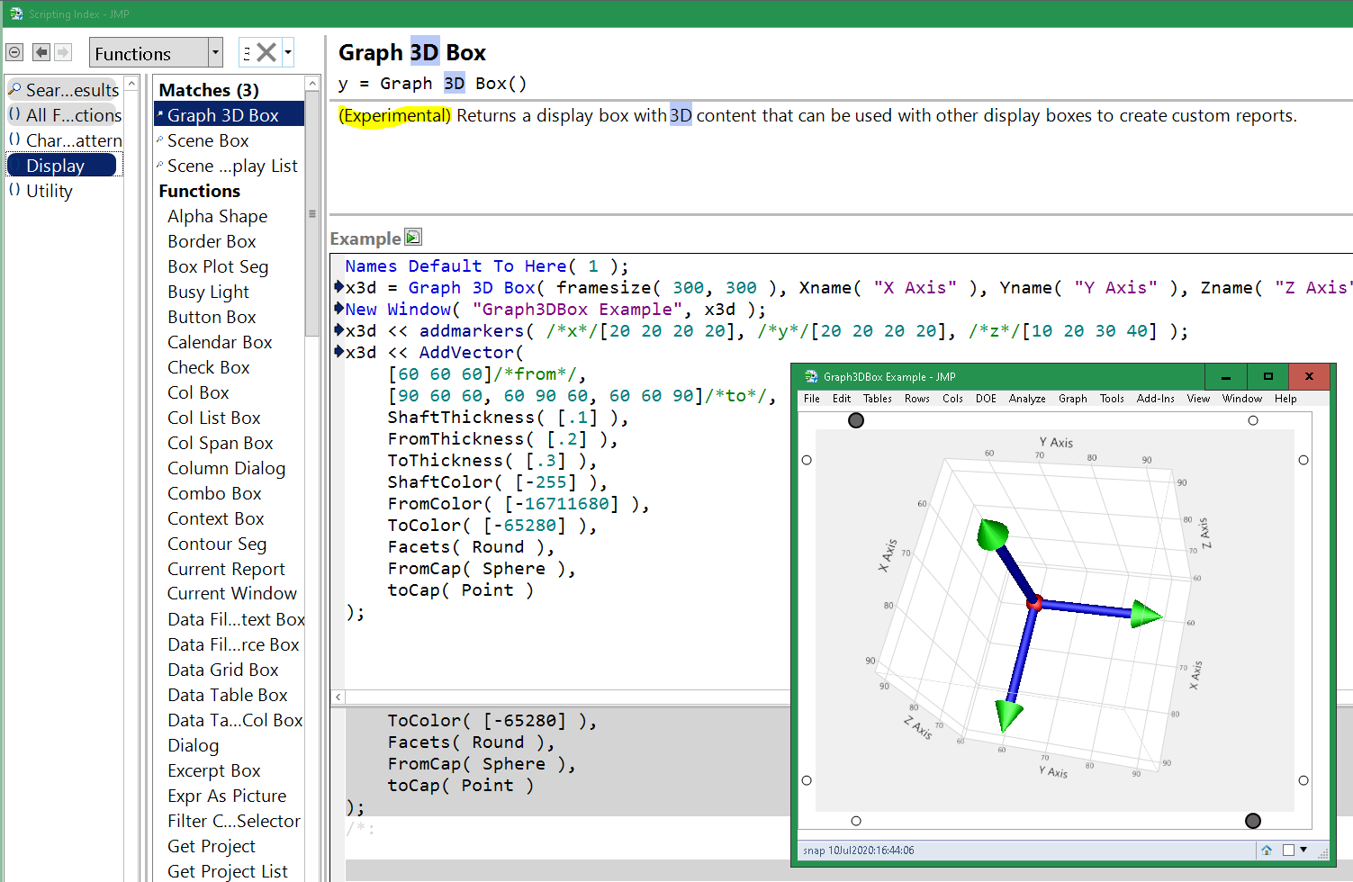Open the DOE menu
Screen dimensions: 1353x882
(986, 399)
